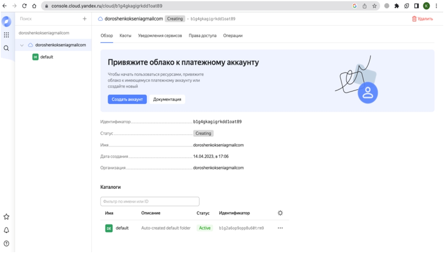Open the all services grid icon
Image resolution: width=444 pixels, height=253 pixels.
(x=6, y=35)
